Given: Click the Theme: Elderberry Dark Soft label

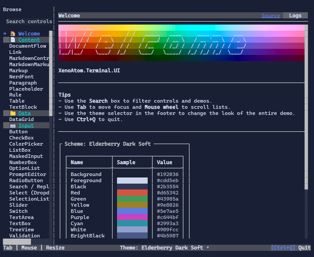Looking at the screenshot, I should coord(161,248).
